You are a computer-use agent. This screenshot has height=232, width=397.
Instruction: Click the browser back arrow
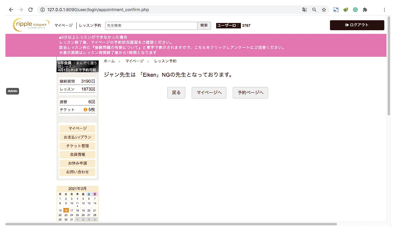pos(11,10)
